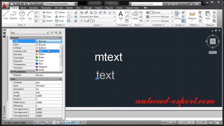Click the Height value field 0.2000

pos(49,96)
